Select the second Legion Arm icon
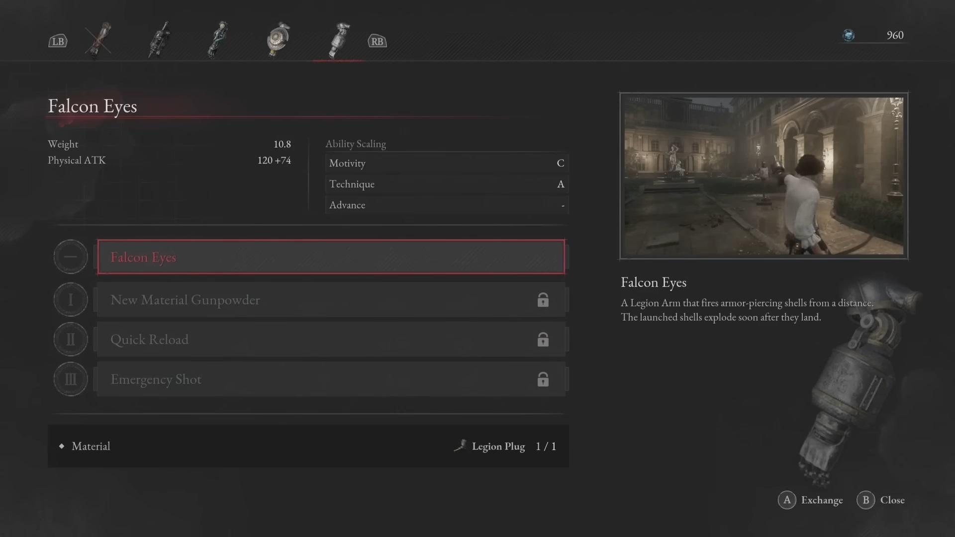The width and height of the screenshot is (955, 537). (x=159, y=40)
